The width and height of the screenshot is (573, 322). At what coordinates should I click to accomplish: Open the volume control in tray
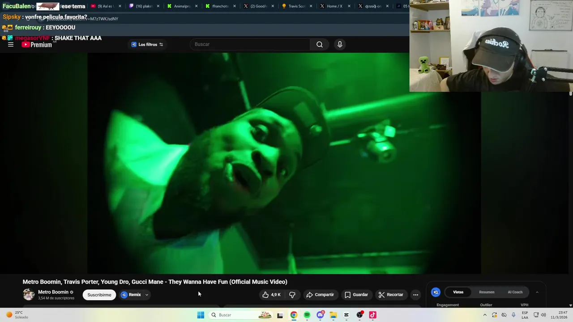pos(543,315)
